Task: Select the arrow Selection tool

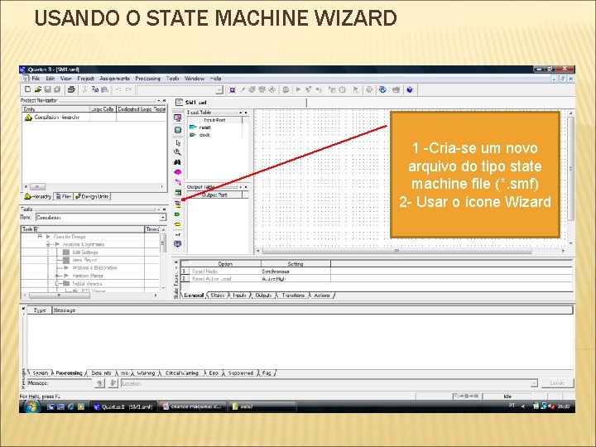Action: pos(178,143)
